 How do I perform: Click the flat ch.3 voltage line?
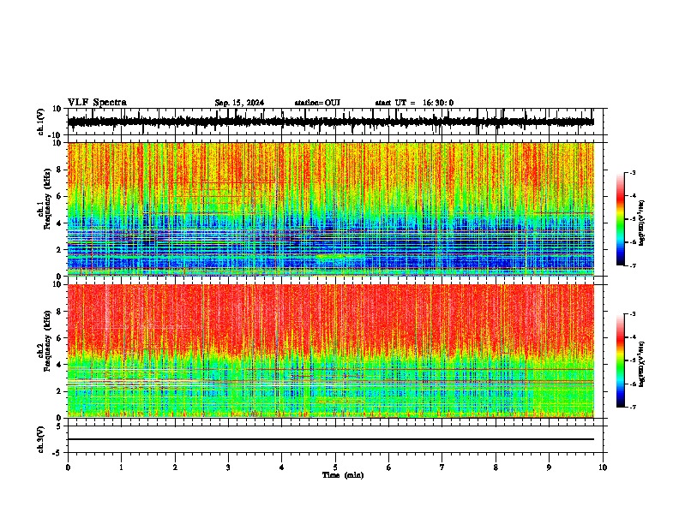[x=331, y=439]
